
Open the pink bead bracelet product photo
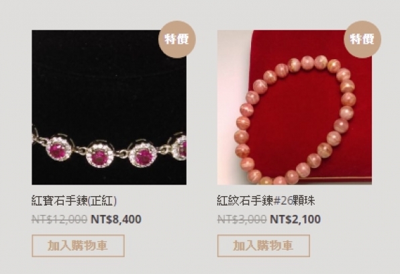pos(295,107)
